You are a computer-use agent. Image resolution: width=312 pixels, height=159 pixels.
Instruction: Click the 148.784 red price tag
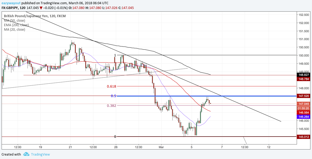pyautogui.click(x=304, y=79)
